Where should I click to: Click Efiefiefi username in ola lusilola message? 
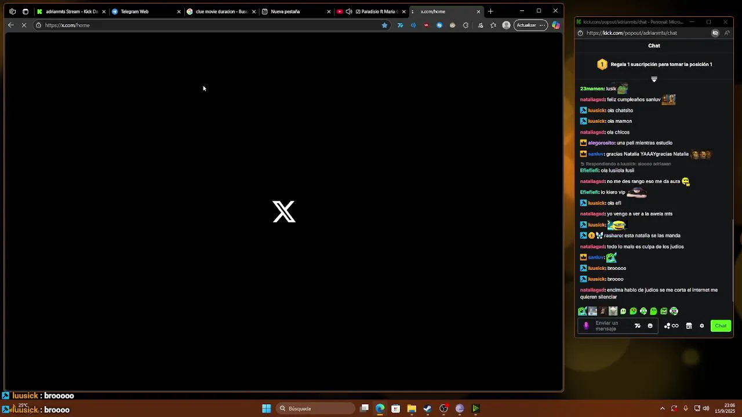click(589, 171)
